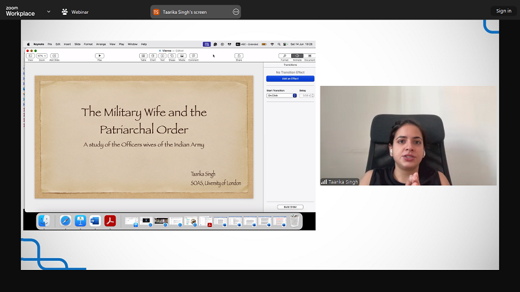The height and width of the screenshot is (292, 520).
Task: Insert a Table from the toolbar
Action: [143, 56]
